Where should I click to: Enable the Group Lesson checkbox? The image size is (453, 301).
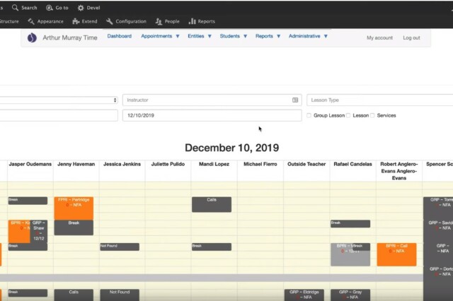click(309, 115)
